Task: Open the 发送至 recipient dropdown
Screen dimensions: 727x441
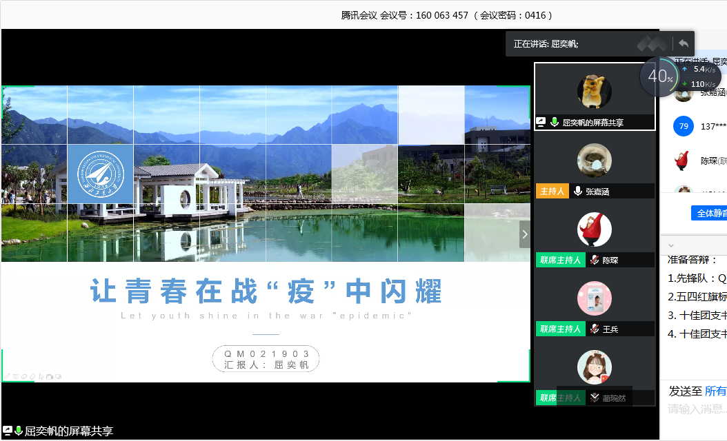Action: (715, 391)
